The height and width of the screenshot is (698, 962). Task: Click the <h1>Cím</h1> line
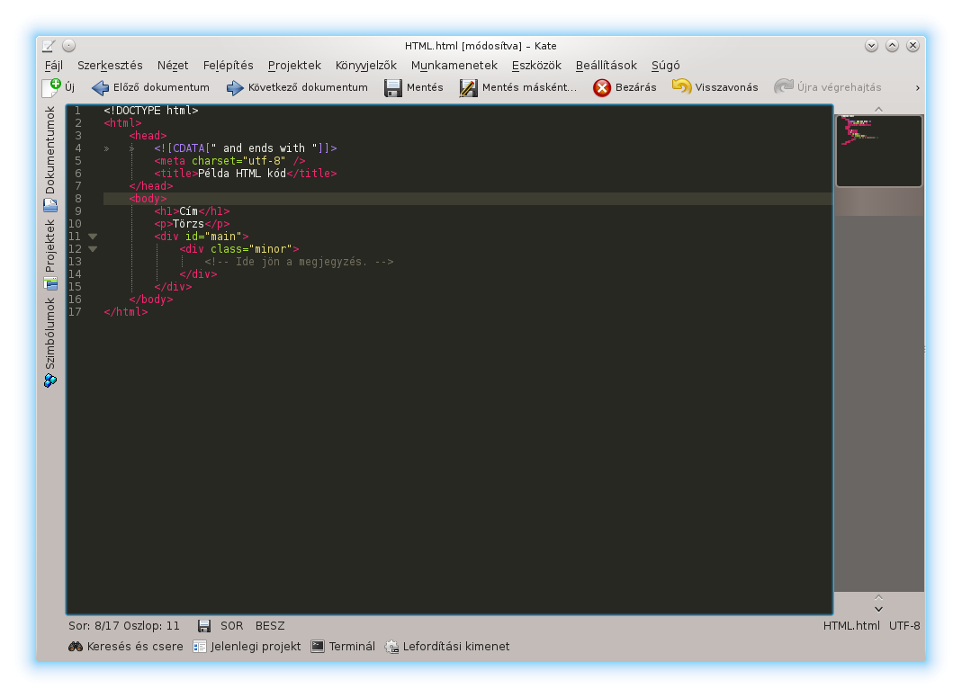(x=192, y=211)
